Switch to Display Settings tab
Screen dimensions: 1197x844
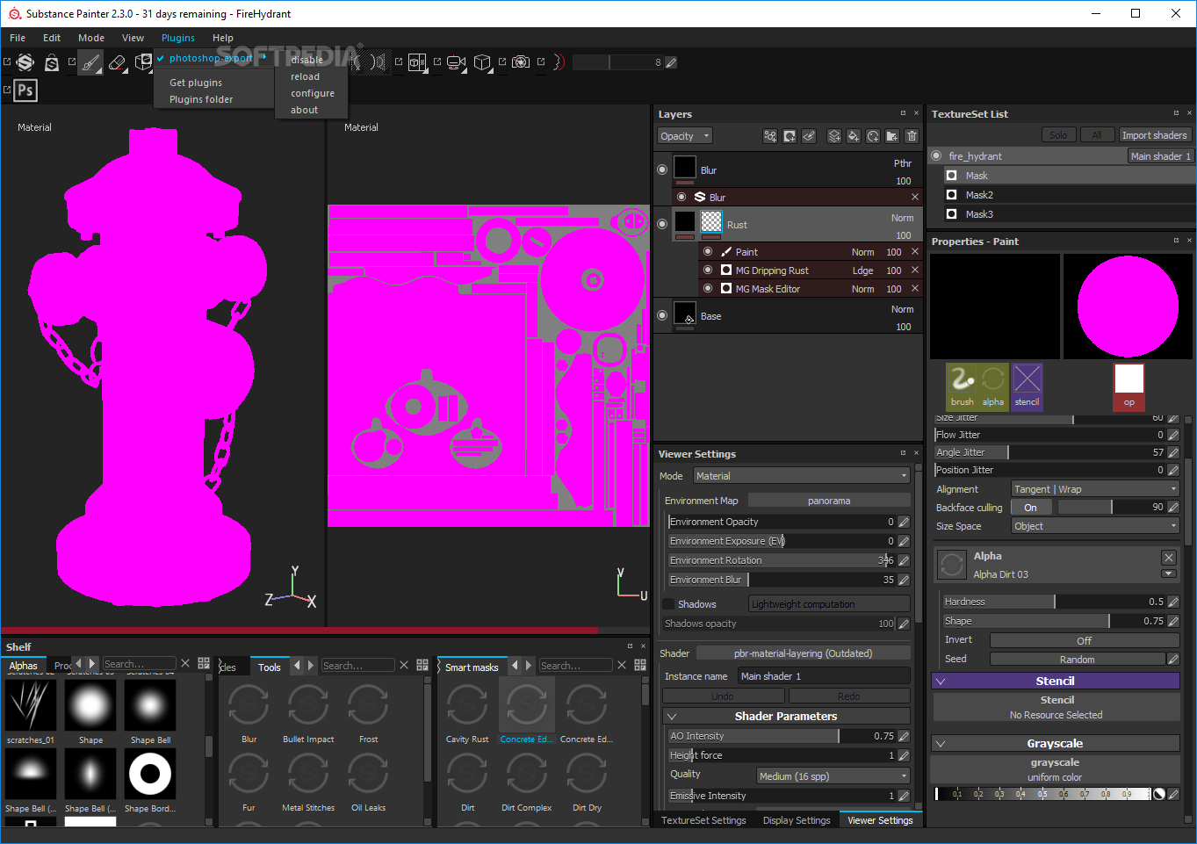point(797,820)
